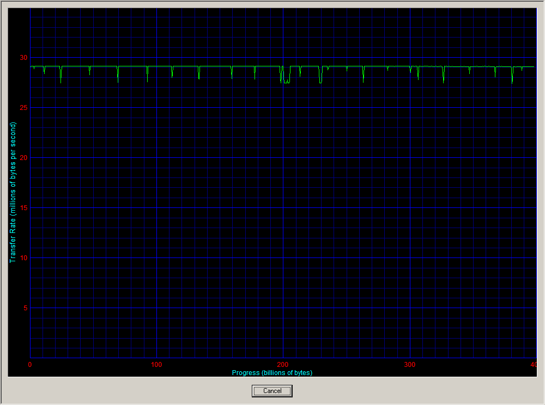Click the x-axis value 200
The image size is (545, 405).
coord(283,364)
